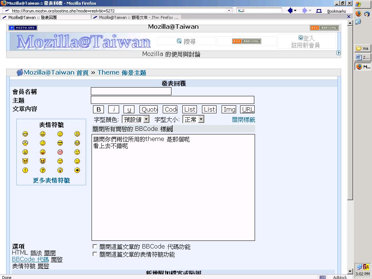
Task: Insert the angry mad emoticon
Action: (25, 152)
